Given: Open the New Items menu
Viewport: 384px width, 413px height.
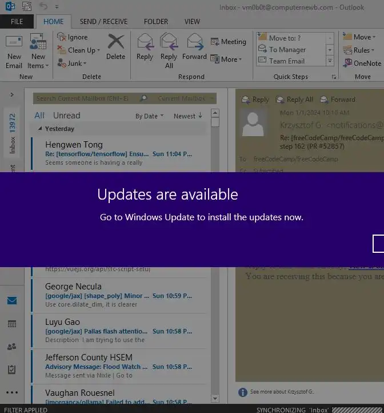Looking at the screenshot, I should (38, 51).
